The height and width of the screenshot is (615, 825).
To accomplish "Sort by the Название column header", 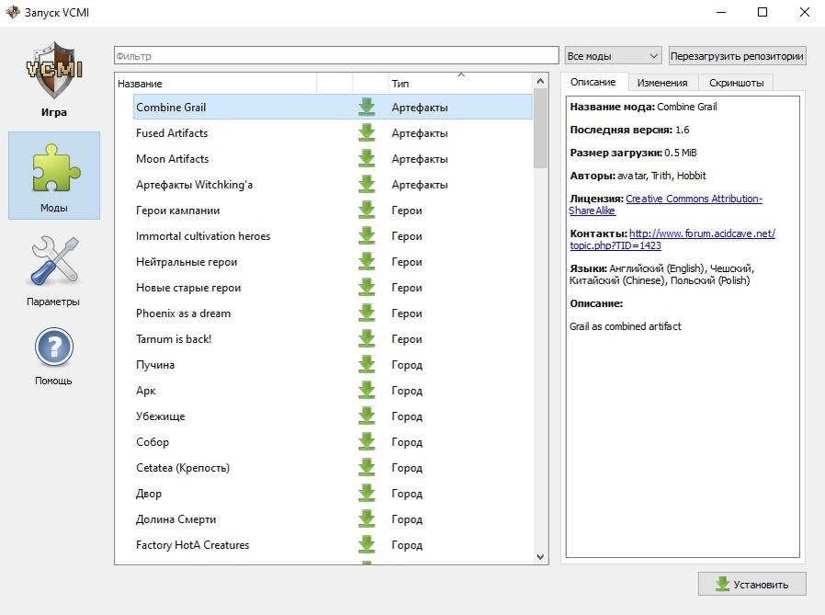I will pyautogui.click(x=216, y=83).
